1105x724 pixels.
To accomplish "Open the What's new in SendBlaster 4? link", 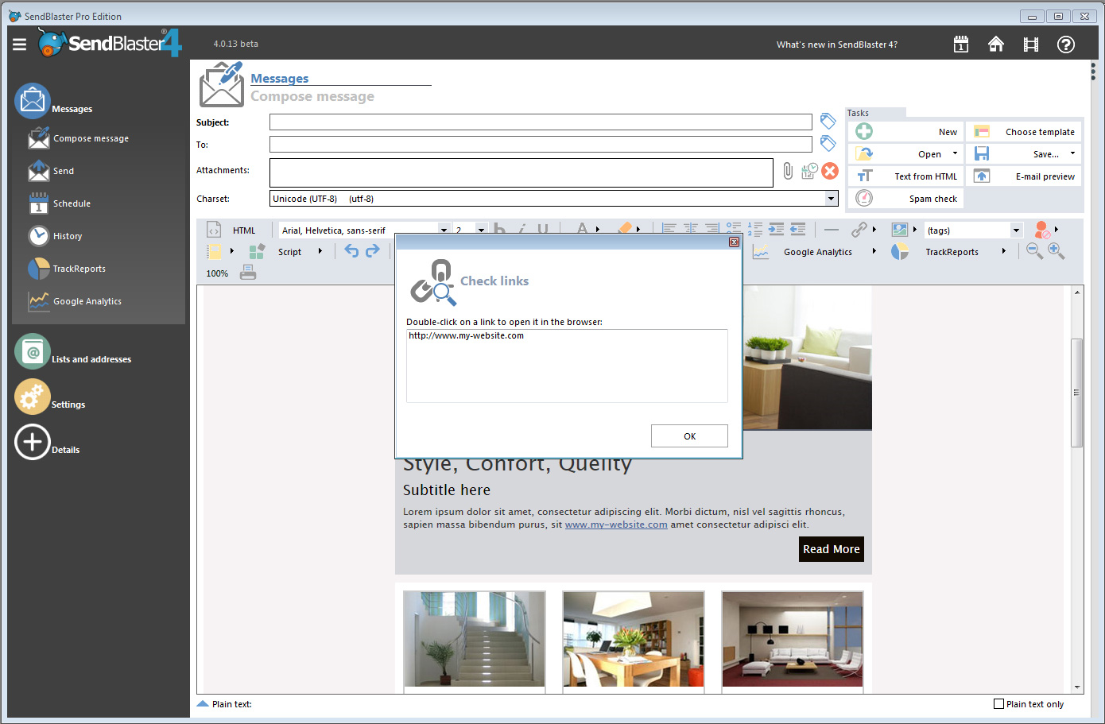I will tap(836, 45).
